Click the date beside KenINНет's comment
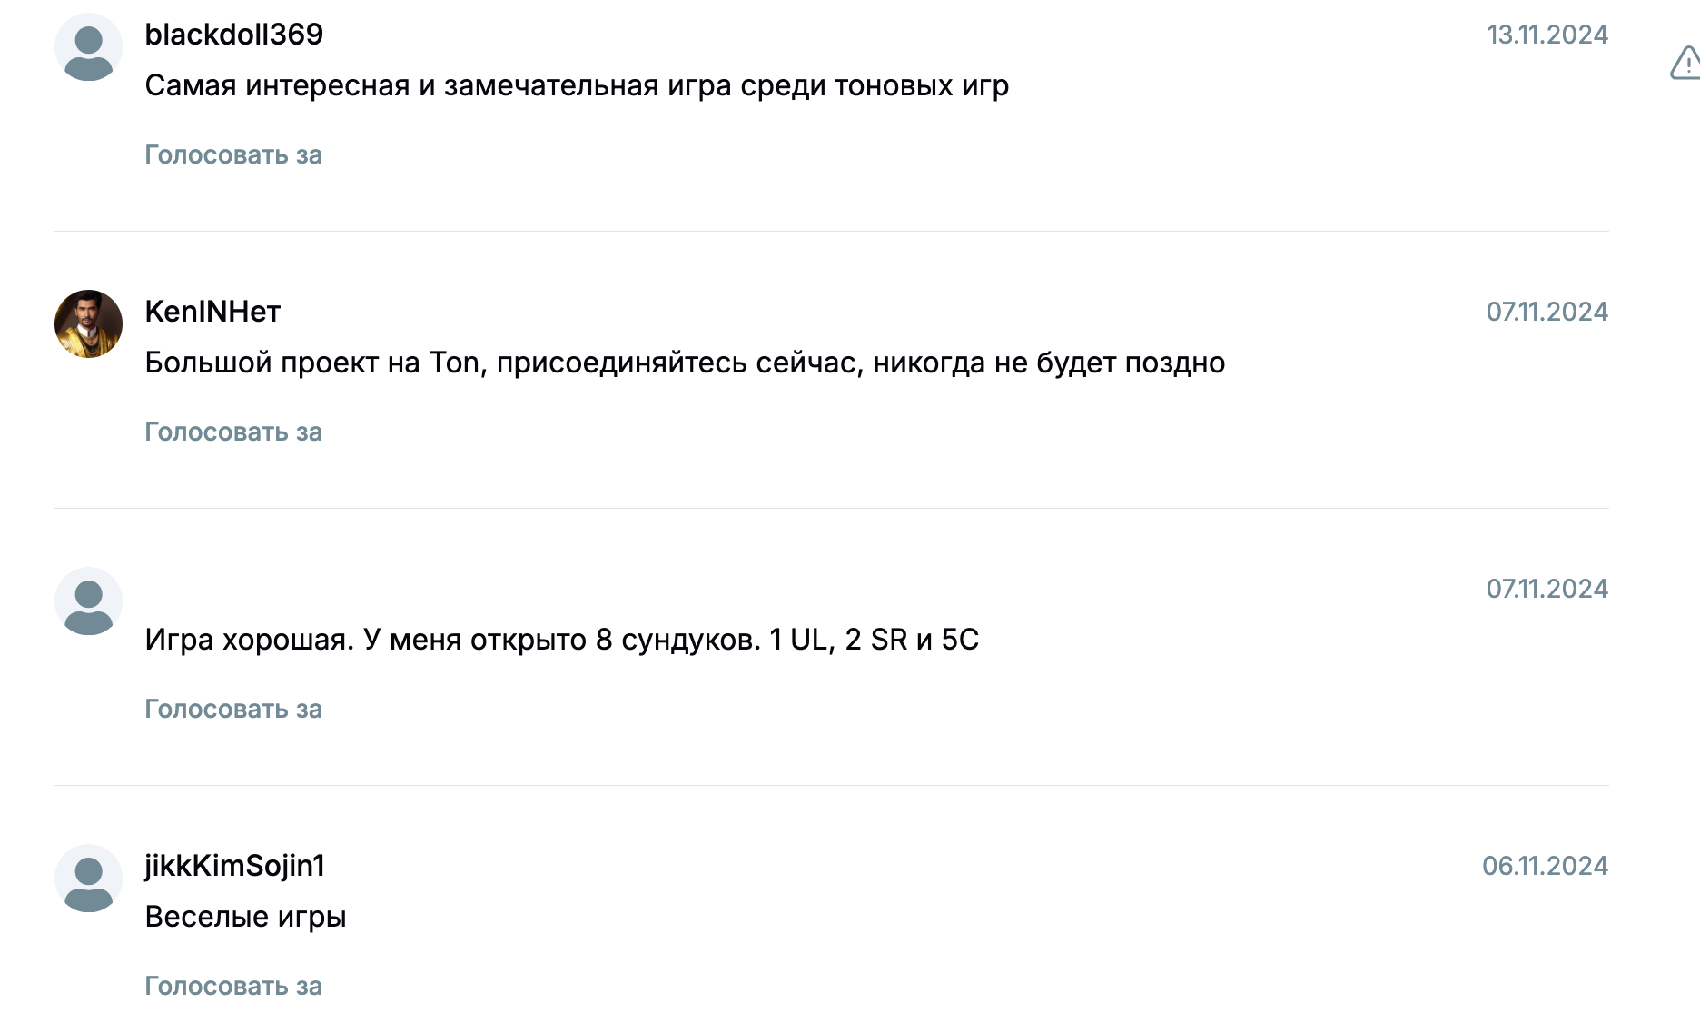The height and width of the screenshot is (1023, 1700). click(x=1547, y=312)
